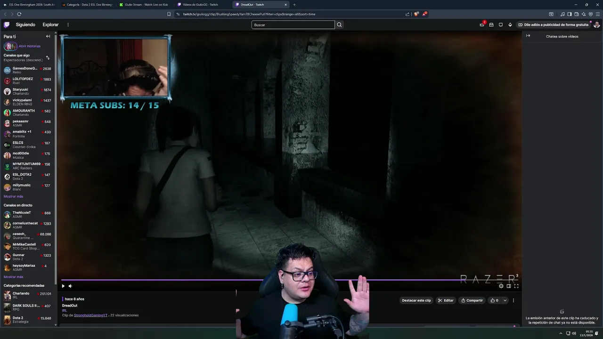The image size is (603, 339).
Task: Reload the page
Action: pyautogui.click(x=19, y=14)
